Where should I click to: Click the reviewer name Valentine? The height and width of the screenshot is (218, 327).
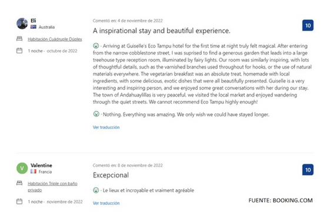coord(41,166)
